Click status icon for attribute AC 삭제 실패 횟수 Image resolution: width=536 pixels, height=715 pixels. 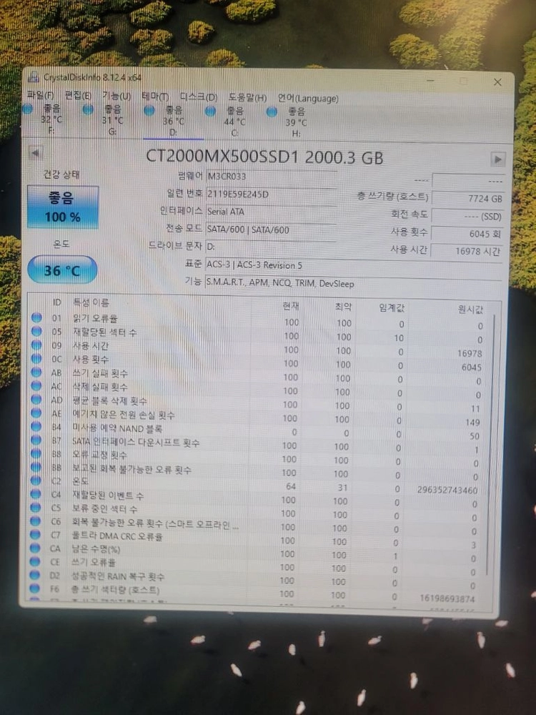coord(36,386)
